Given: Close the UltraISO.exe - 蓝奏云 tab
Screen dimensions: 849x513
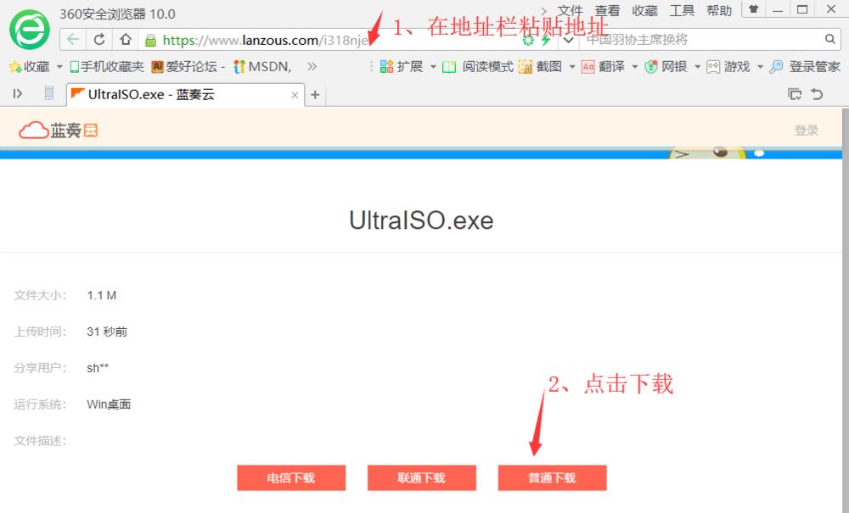Looking at the screenshot, I should (x=295, y=95).
